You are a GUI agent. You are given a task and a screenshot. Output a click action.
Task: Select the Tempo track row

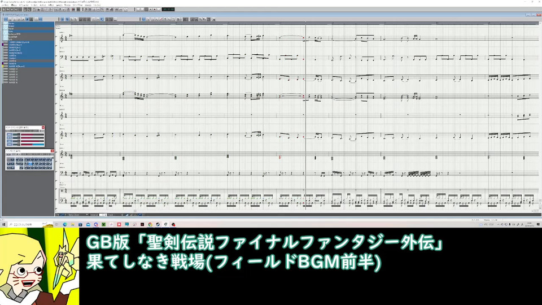[28, 27]
